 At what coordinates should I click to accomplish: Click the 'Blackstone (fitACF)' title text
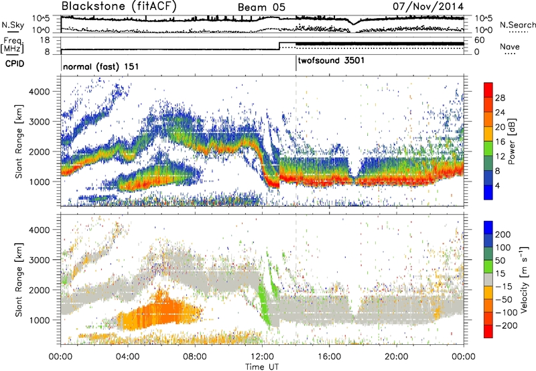[119, 7]
